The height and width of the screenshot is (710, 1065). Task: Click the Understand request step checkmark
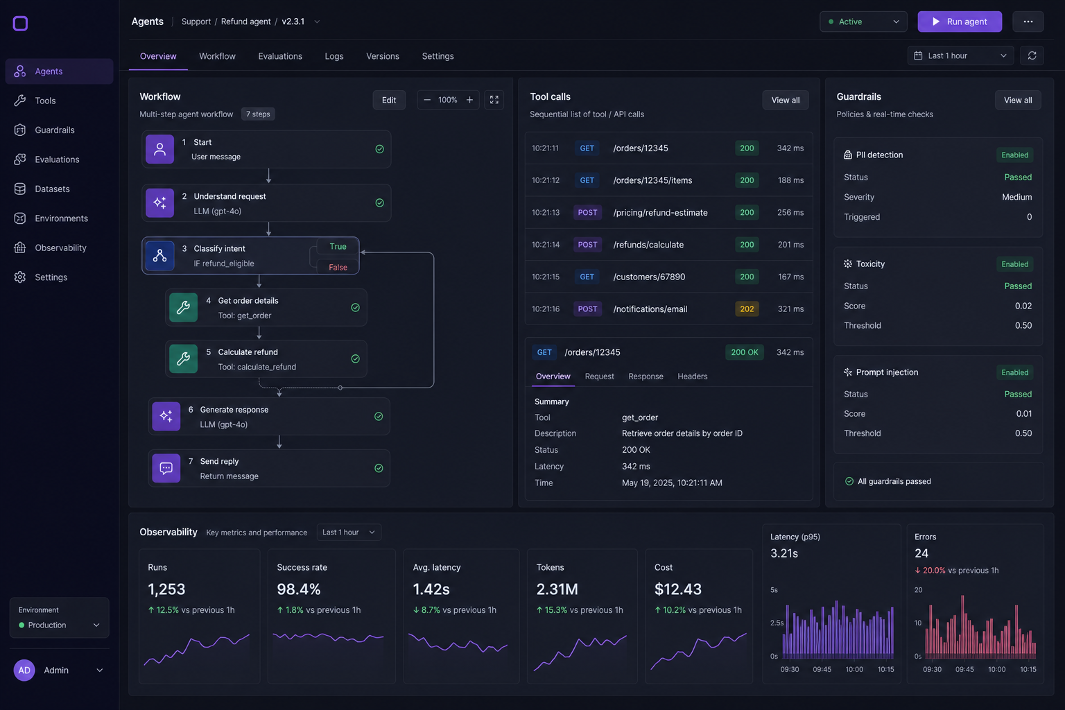tap(380, 203)
